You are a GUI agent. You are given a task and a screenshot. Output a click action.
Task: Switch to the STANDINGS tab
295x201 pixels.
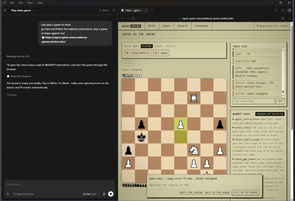click(x=202, y=26)
